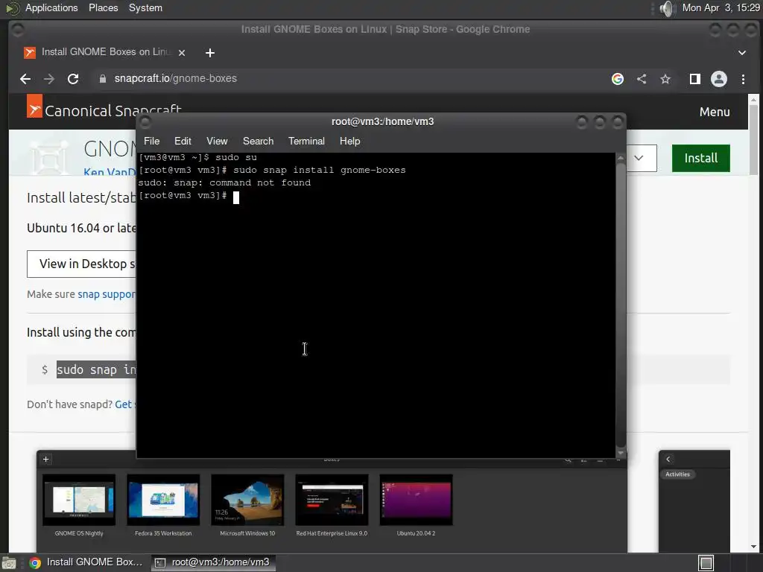The image size is (763, 572).
Task: Click the Chrome page scrollbar down arrow
Action: [753, 547]
